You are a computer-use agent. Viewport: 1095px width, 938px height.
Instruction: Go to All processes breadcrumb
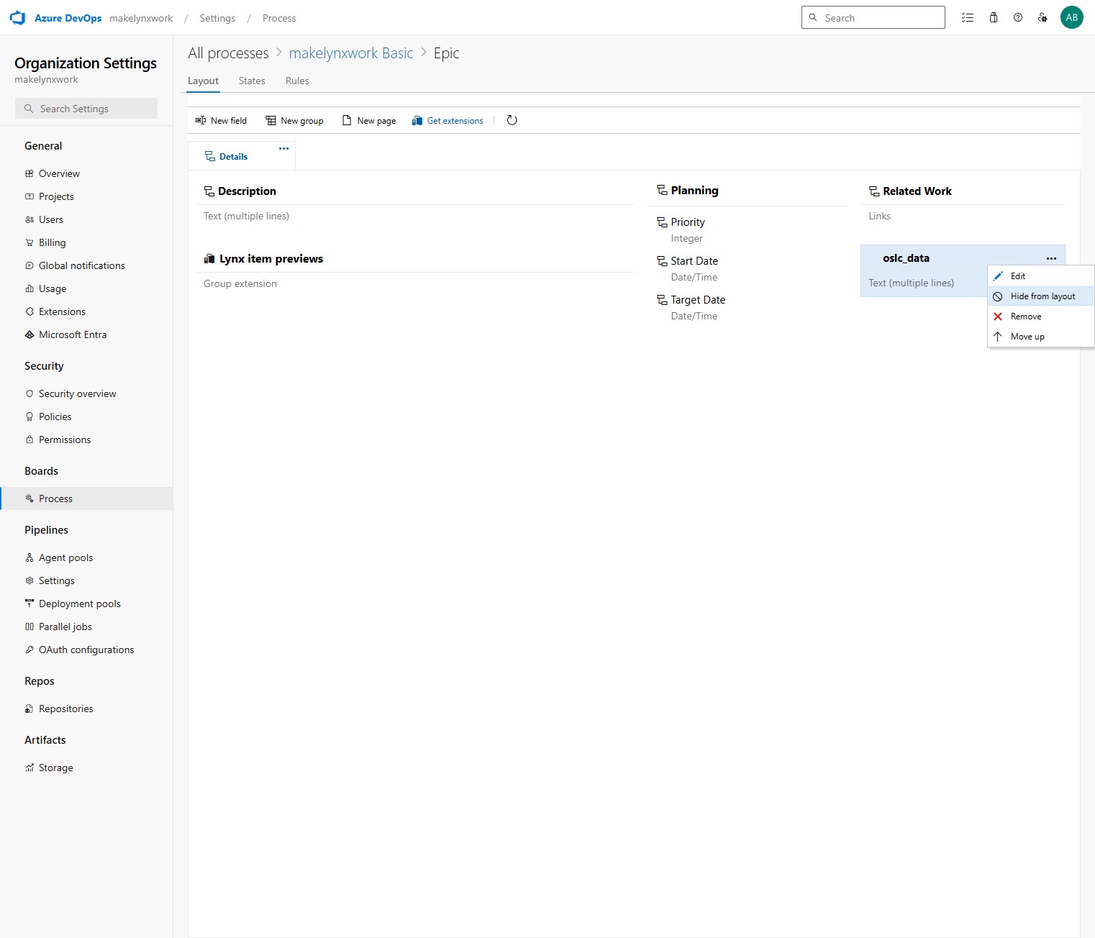(228, 53)
